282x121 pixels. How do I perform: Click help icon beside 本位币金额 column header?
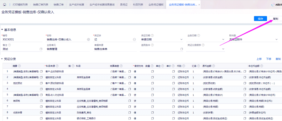262,66
